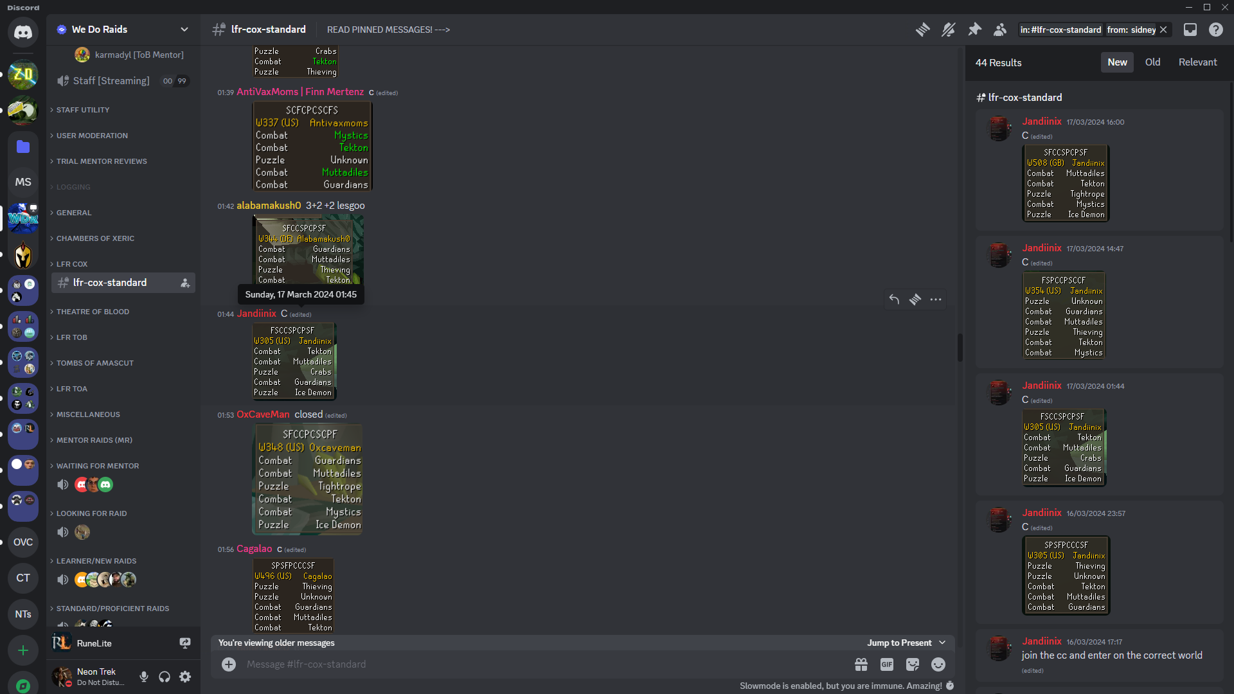
Task: Open user settings gear
Action: pos(185,677)
